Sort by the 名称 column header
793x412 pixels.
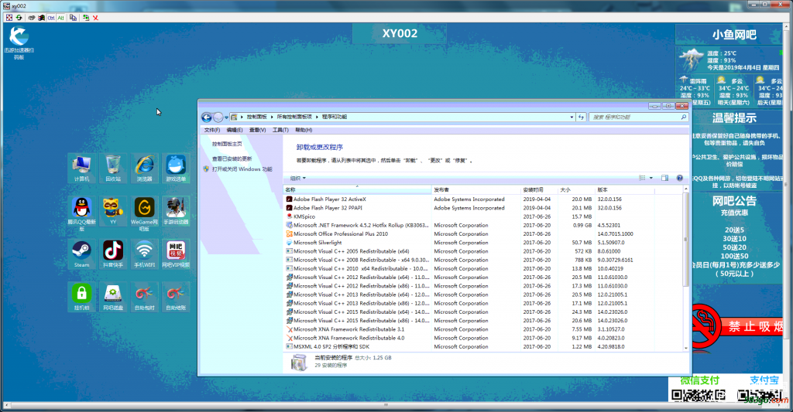tap(357, 190)
